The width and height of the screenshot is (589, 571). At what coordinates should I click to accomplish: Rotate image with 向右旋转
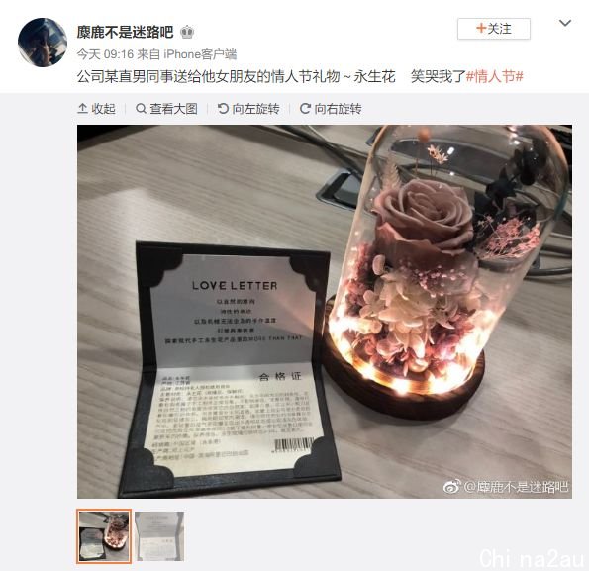coord(331,109)
